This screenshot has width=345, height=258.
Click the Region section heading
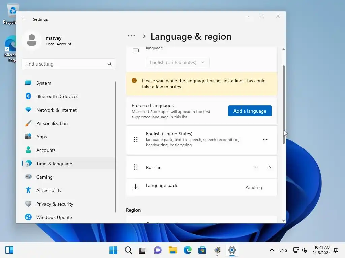(133, 210)
